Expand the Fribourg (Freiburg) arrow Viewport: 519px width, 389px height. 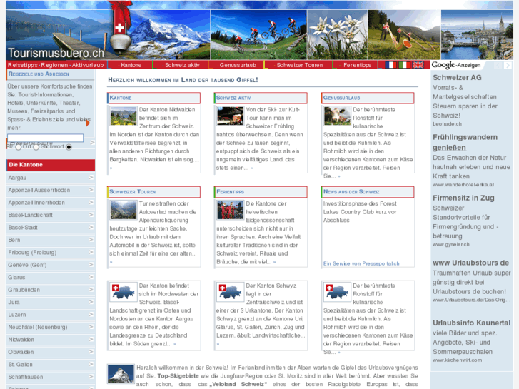pyautogui.click(x=91, y=252)
